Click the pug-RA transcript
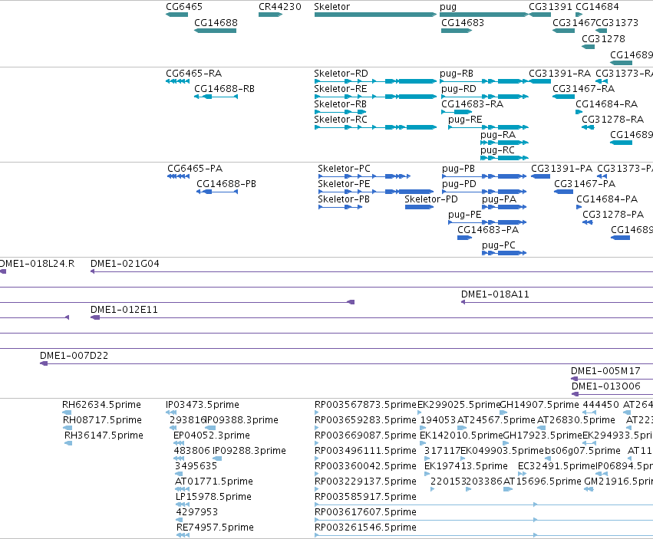The image size is (653, 539). (504, 143)
